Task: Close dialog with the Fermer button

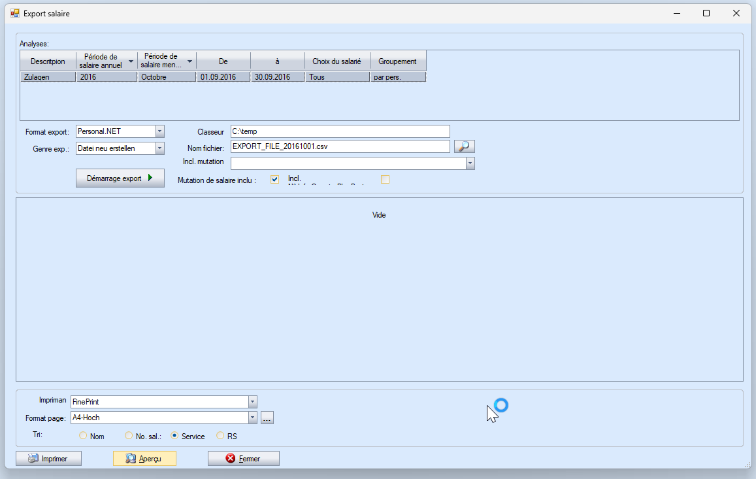Action: tap(243, 459)
